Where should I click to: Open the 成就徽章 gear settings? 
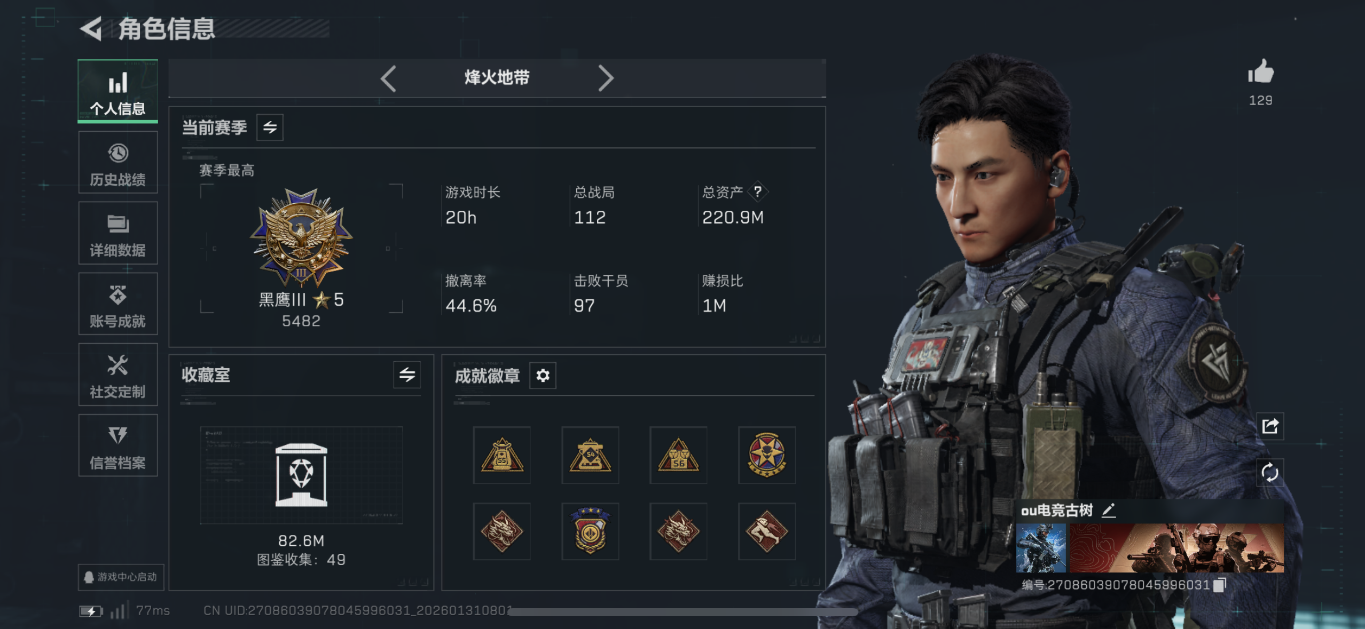[543, 376]
